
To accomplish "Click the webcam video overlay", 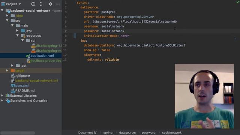I will [x=204, y=96].
